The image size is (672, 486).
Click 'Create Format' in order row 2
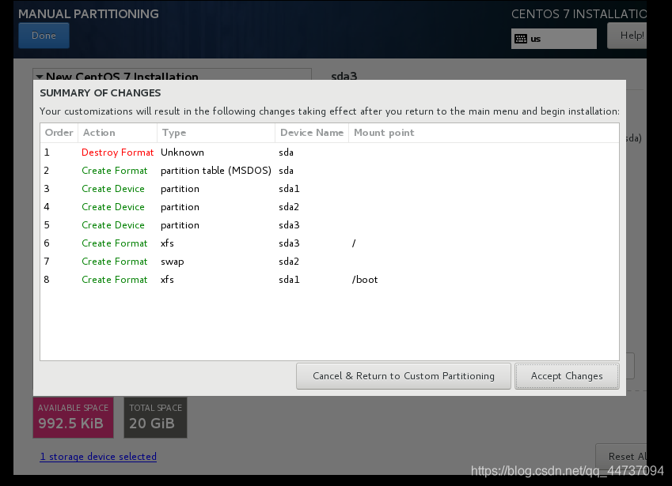115,171
